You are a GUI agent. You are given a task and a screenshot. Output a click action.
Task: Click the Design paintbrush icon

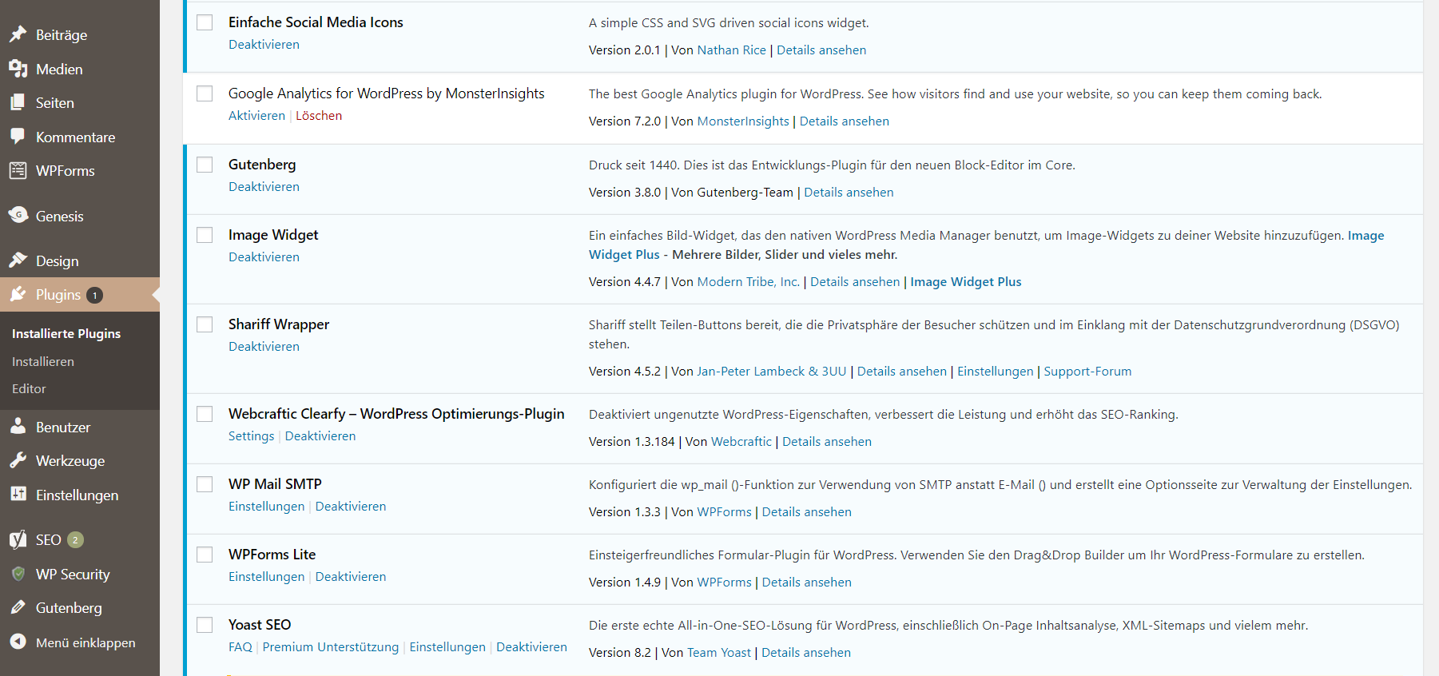click(x=18, y=260)
